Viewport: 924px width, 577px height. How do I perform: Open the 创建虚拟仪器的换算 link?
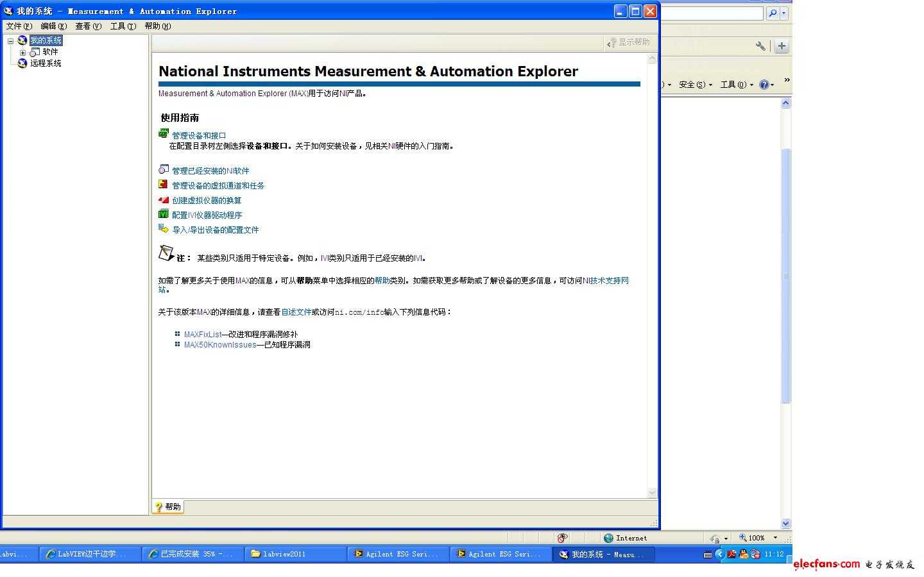tap(207, 200)
